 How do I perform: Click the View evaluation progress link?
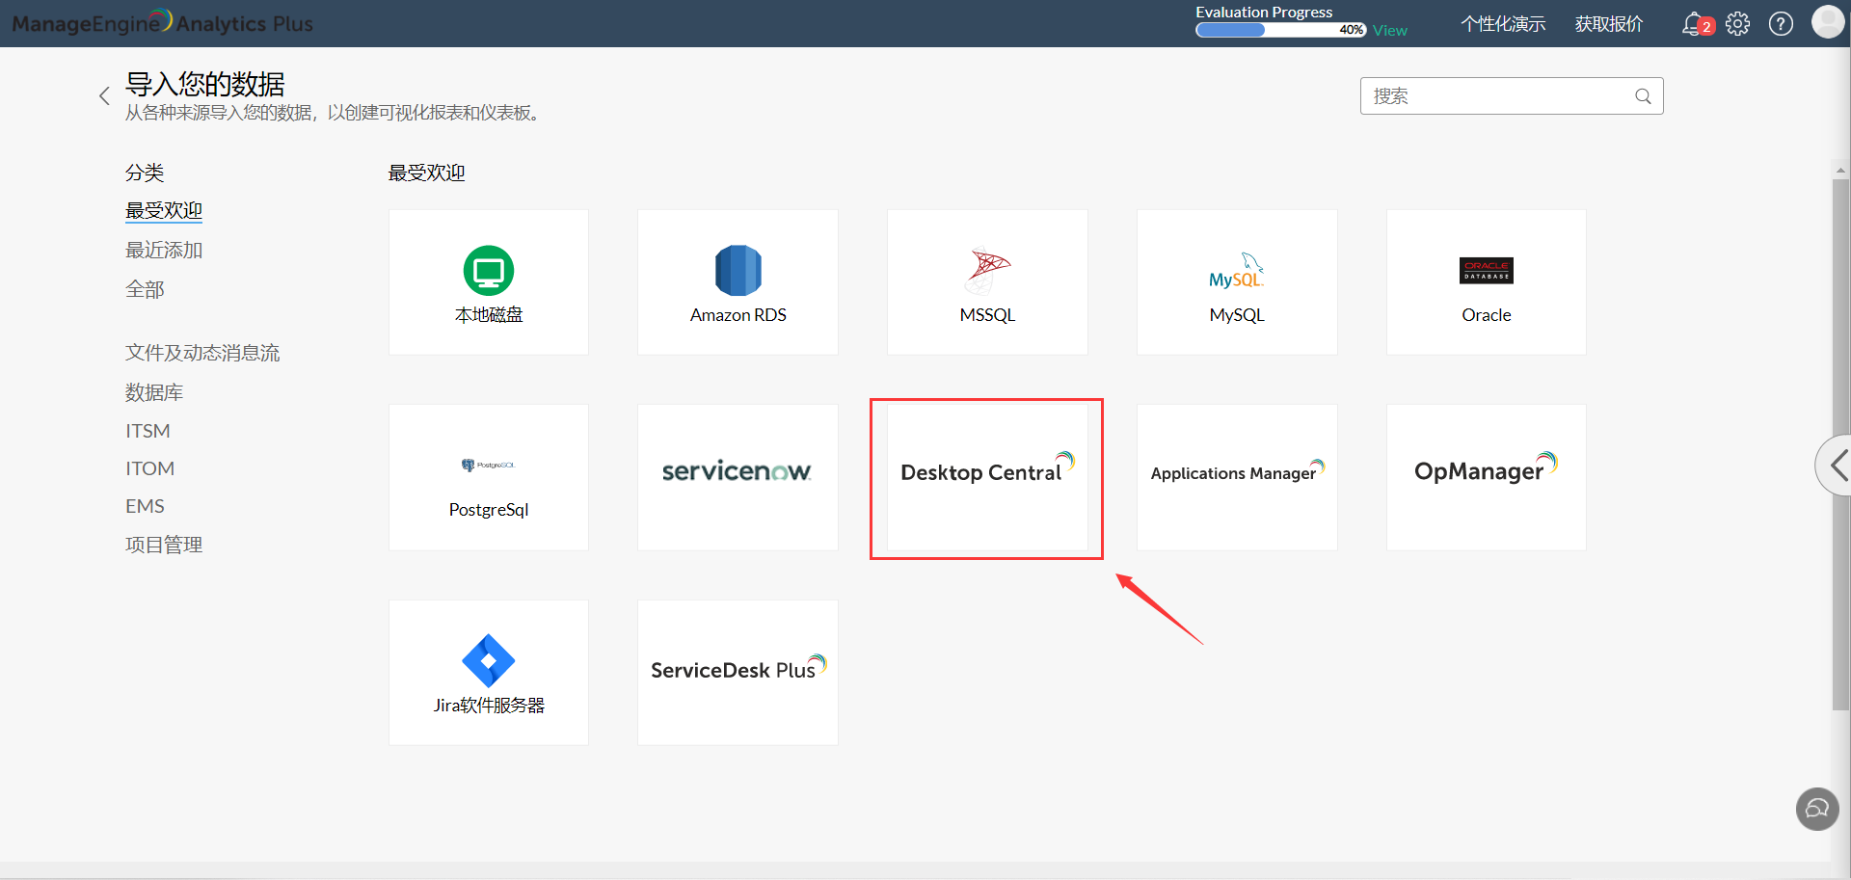(x=1390, y=31)
